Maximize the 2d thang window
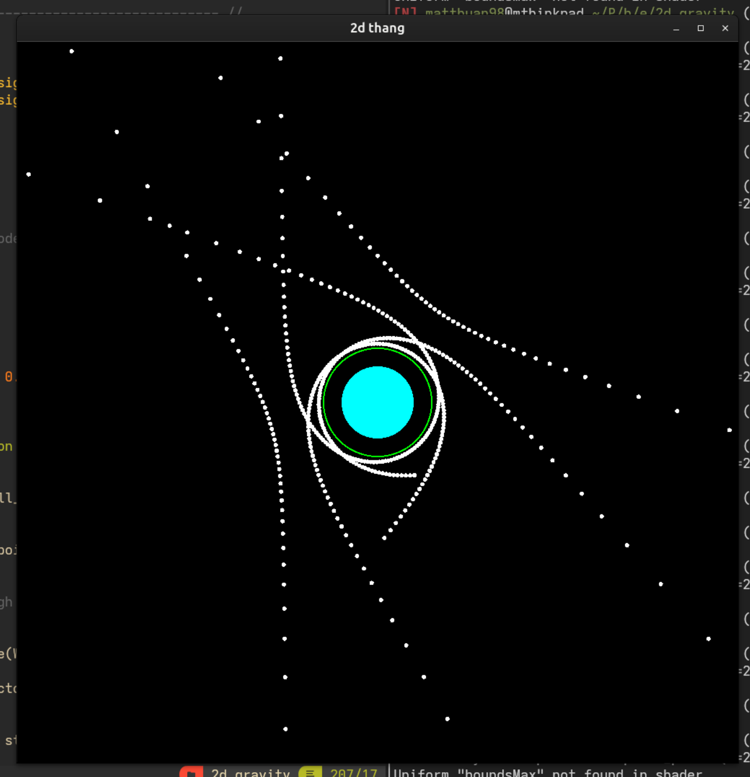This screenshot has height=777, width=750. [x=701, y=28]
